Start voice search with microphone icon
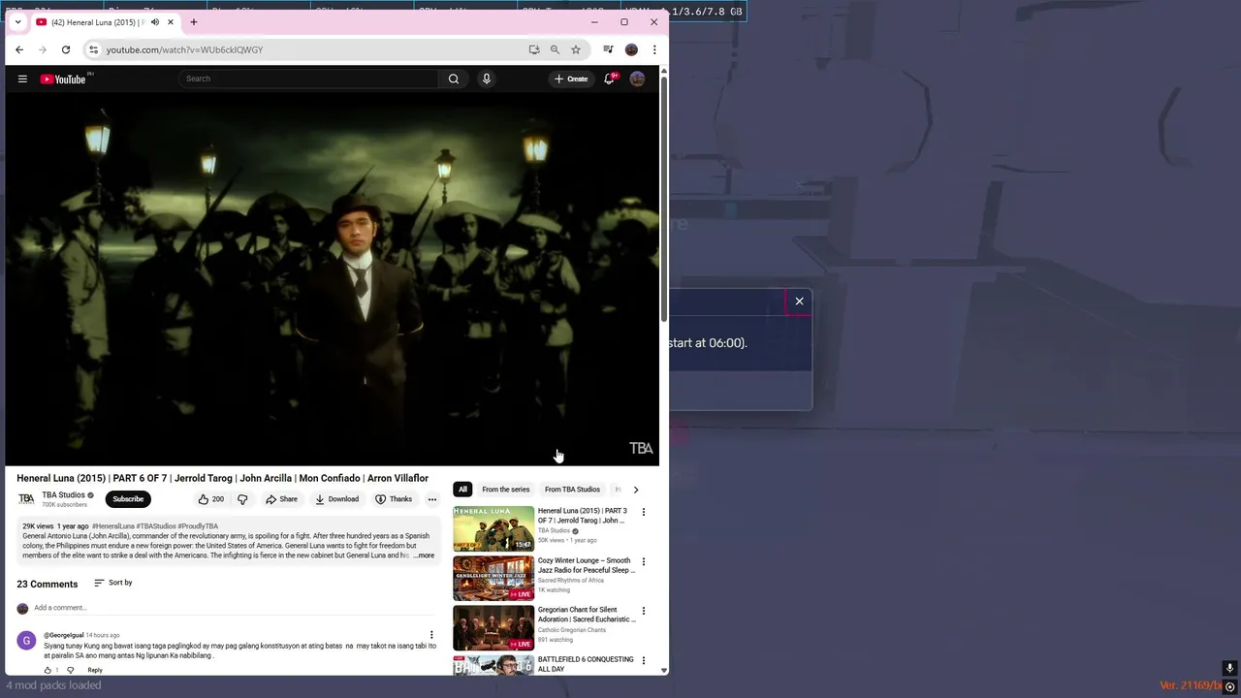Screen dimensions: 1241x698 tap(487, 79)
